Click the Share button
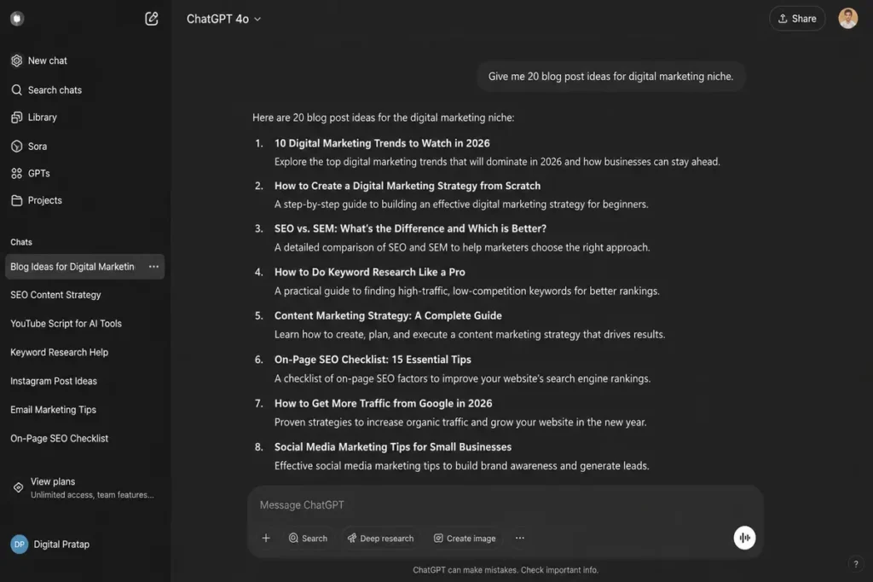Viewport: 873px width, 582px height. [797, 19]
